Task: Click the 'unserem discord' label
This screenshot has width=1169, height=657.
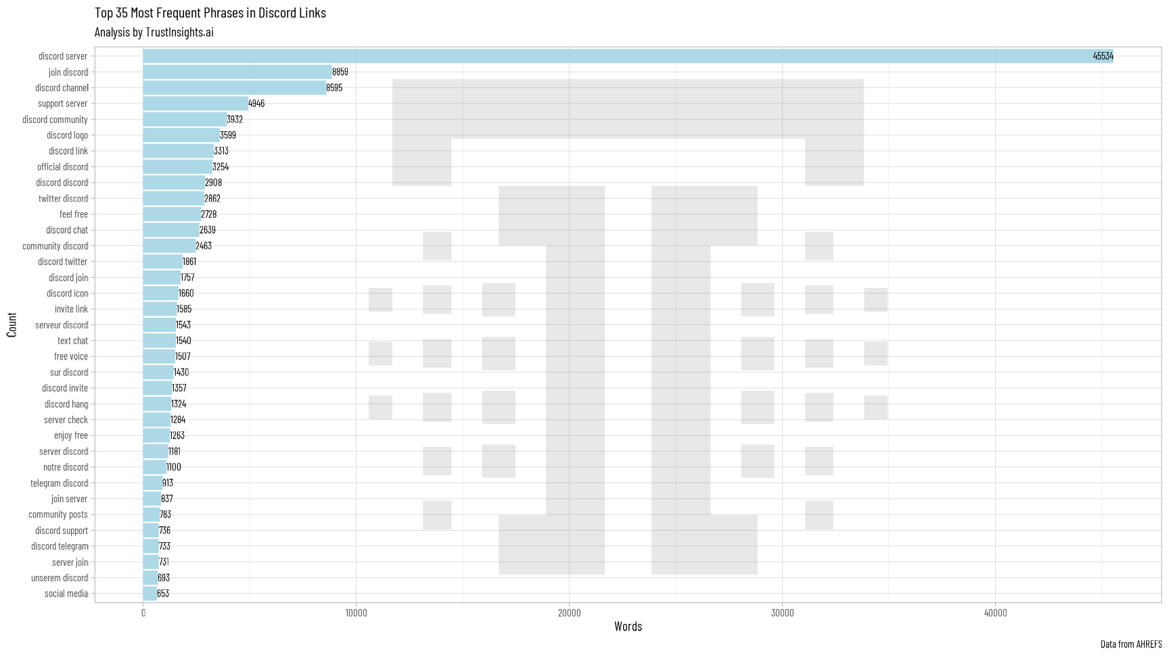Action: click(60, 578)
